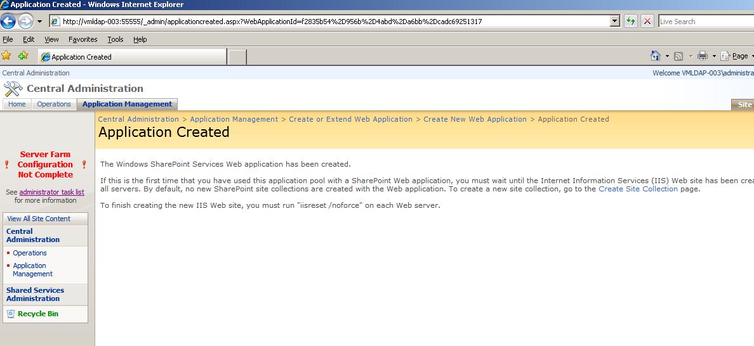Click Central Administration breadcrumb link
The image size is (754, 346).
[138, 119]
